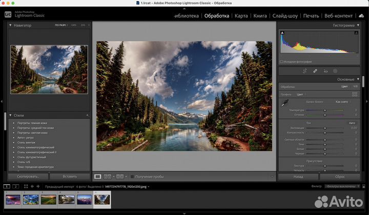Switch to Печать module

[311, 16]
